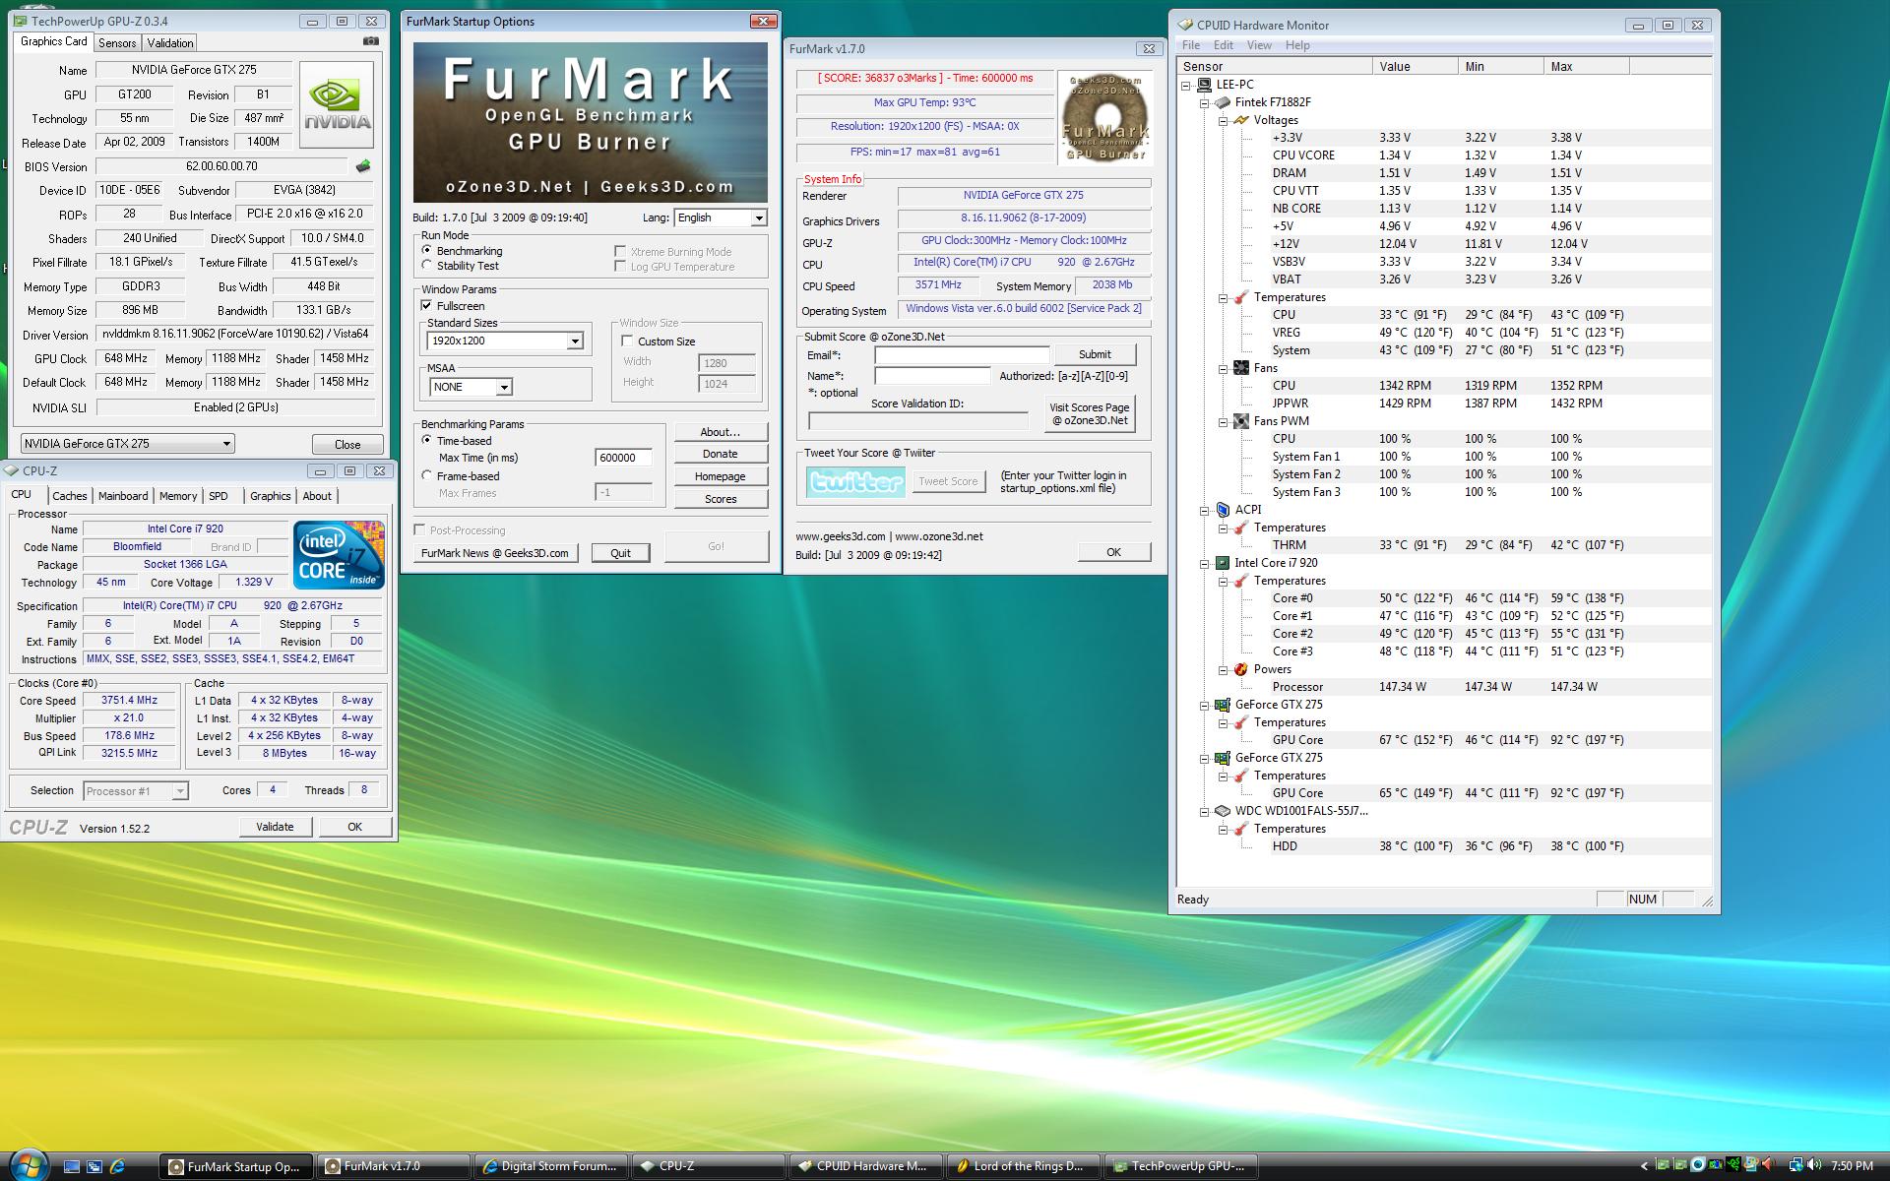Click the Scores button in FurMark

[x=721, y=499]
